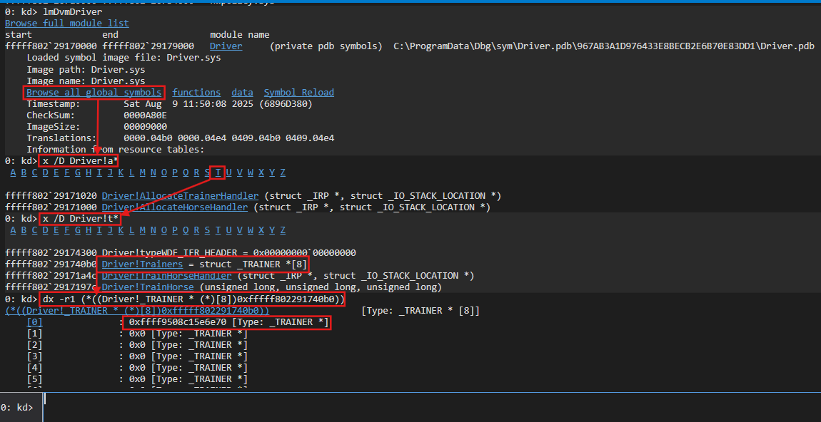Select letter T in alphabet row below Driver!a* command
821x422 pixels.
tap(218, 173)
